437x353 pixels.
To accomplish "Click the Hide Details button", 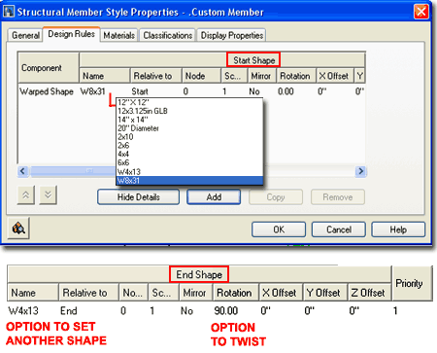I will click(x=138, y=197).
